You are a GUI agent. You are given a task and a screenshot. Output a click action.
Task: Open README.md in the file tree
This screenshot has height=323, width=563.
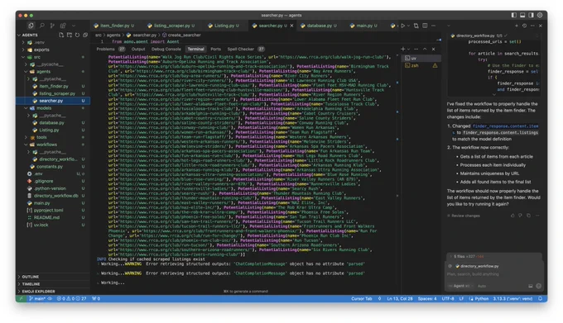pos(46,217)
